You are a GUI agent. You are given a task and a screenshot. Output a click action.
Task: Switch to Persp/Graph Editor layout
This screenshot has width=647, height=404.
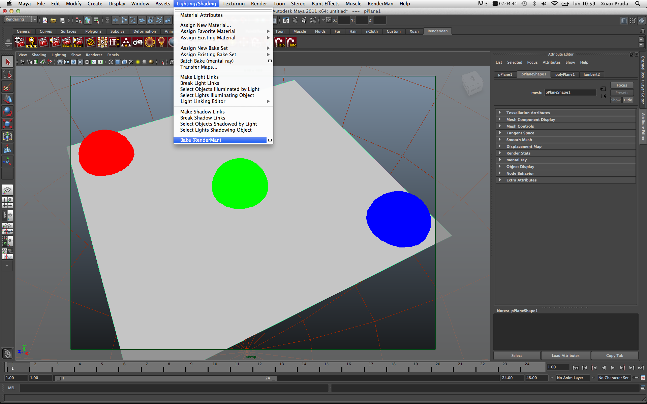click(7, 228)
